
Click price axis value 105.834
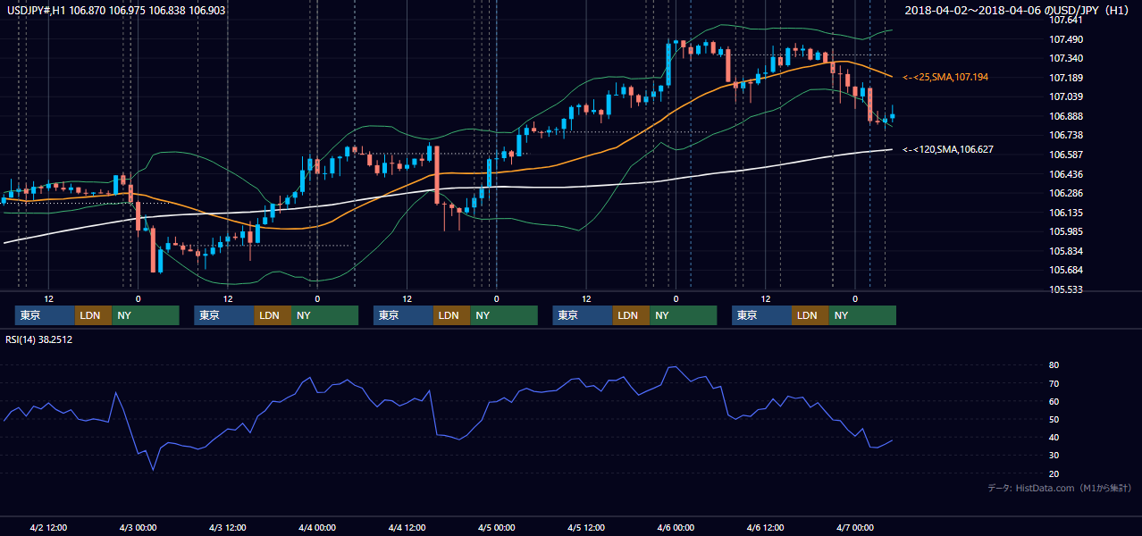pyautogui.click(x=1067, y=251)
